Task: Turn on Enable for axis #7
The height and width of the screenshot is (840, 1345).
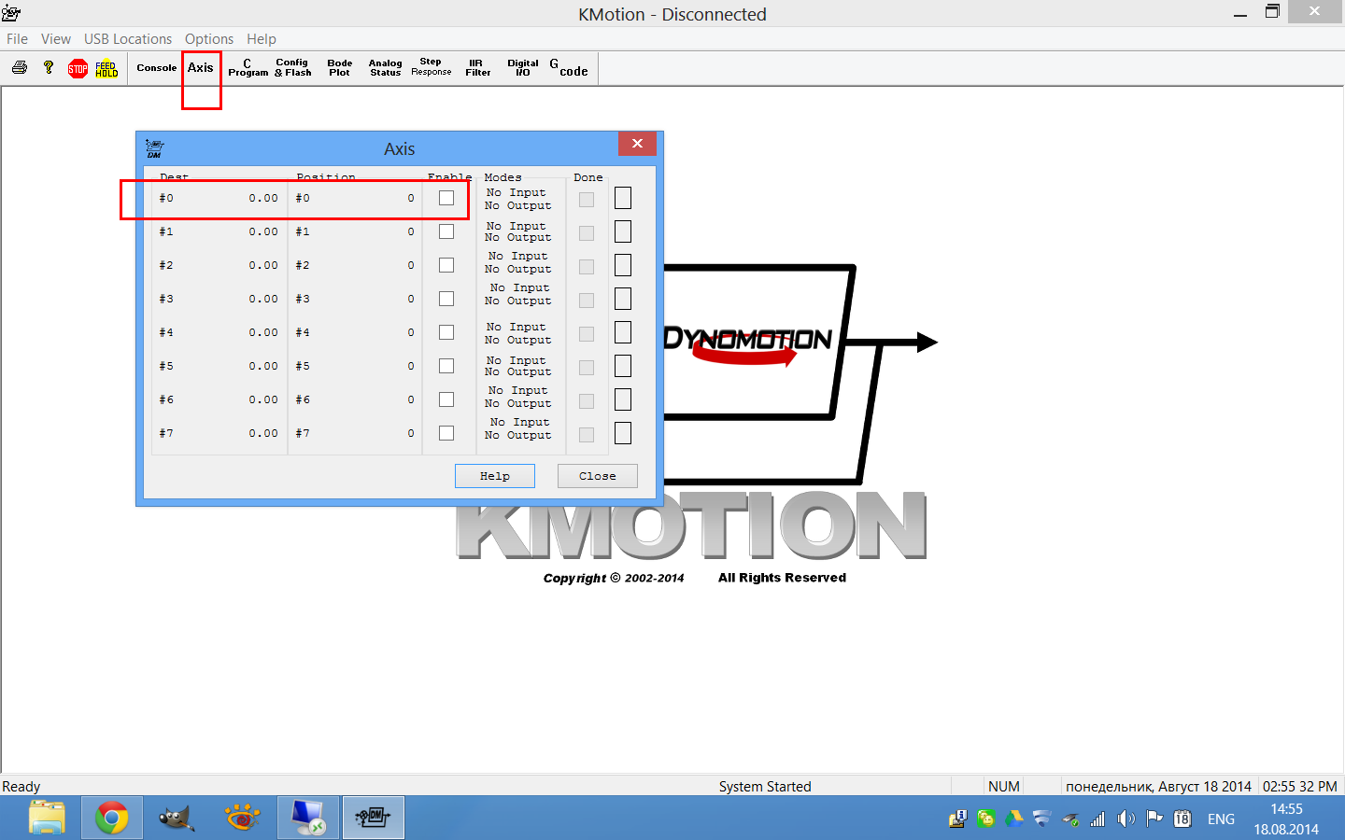Action: [446, 433]
